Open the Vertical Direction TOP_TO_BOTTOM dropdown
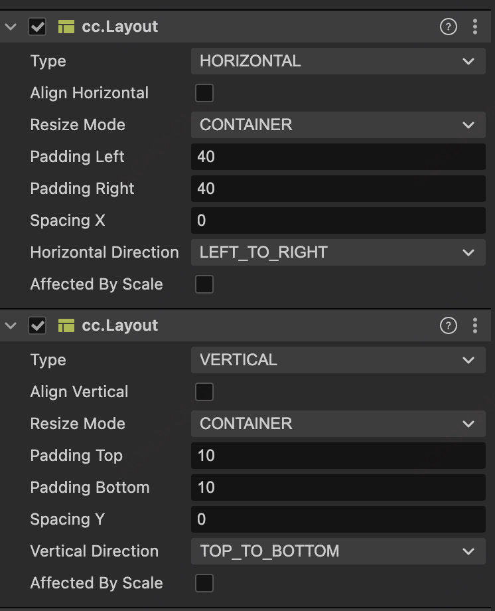 pyautogui.click(x=338, y=551)
